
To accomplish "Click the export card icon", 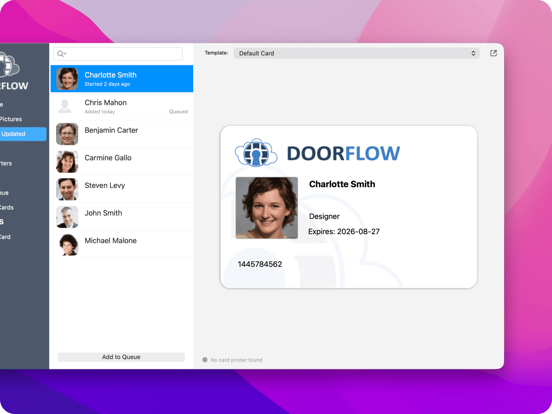I will coord(494,53).
